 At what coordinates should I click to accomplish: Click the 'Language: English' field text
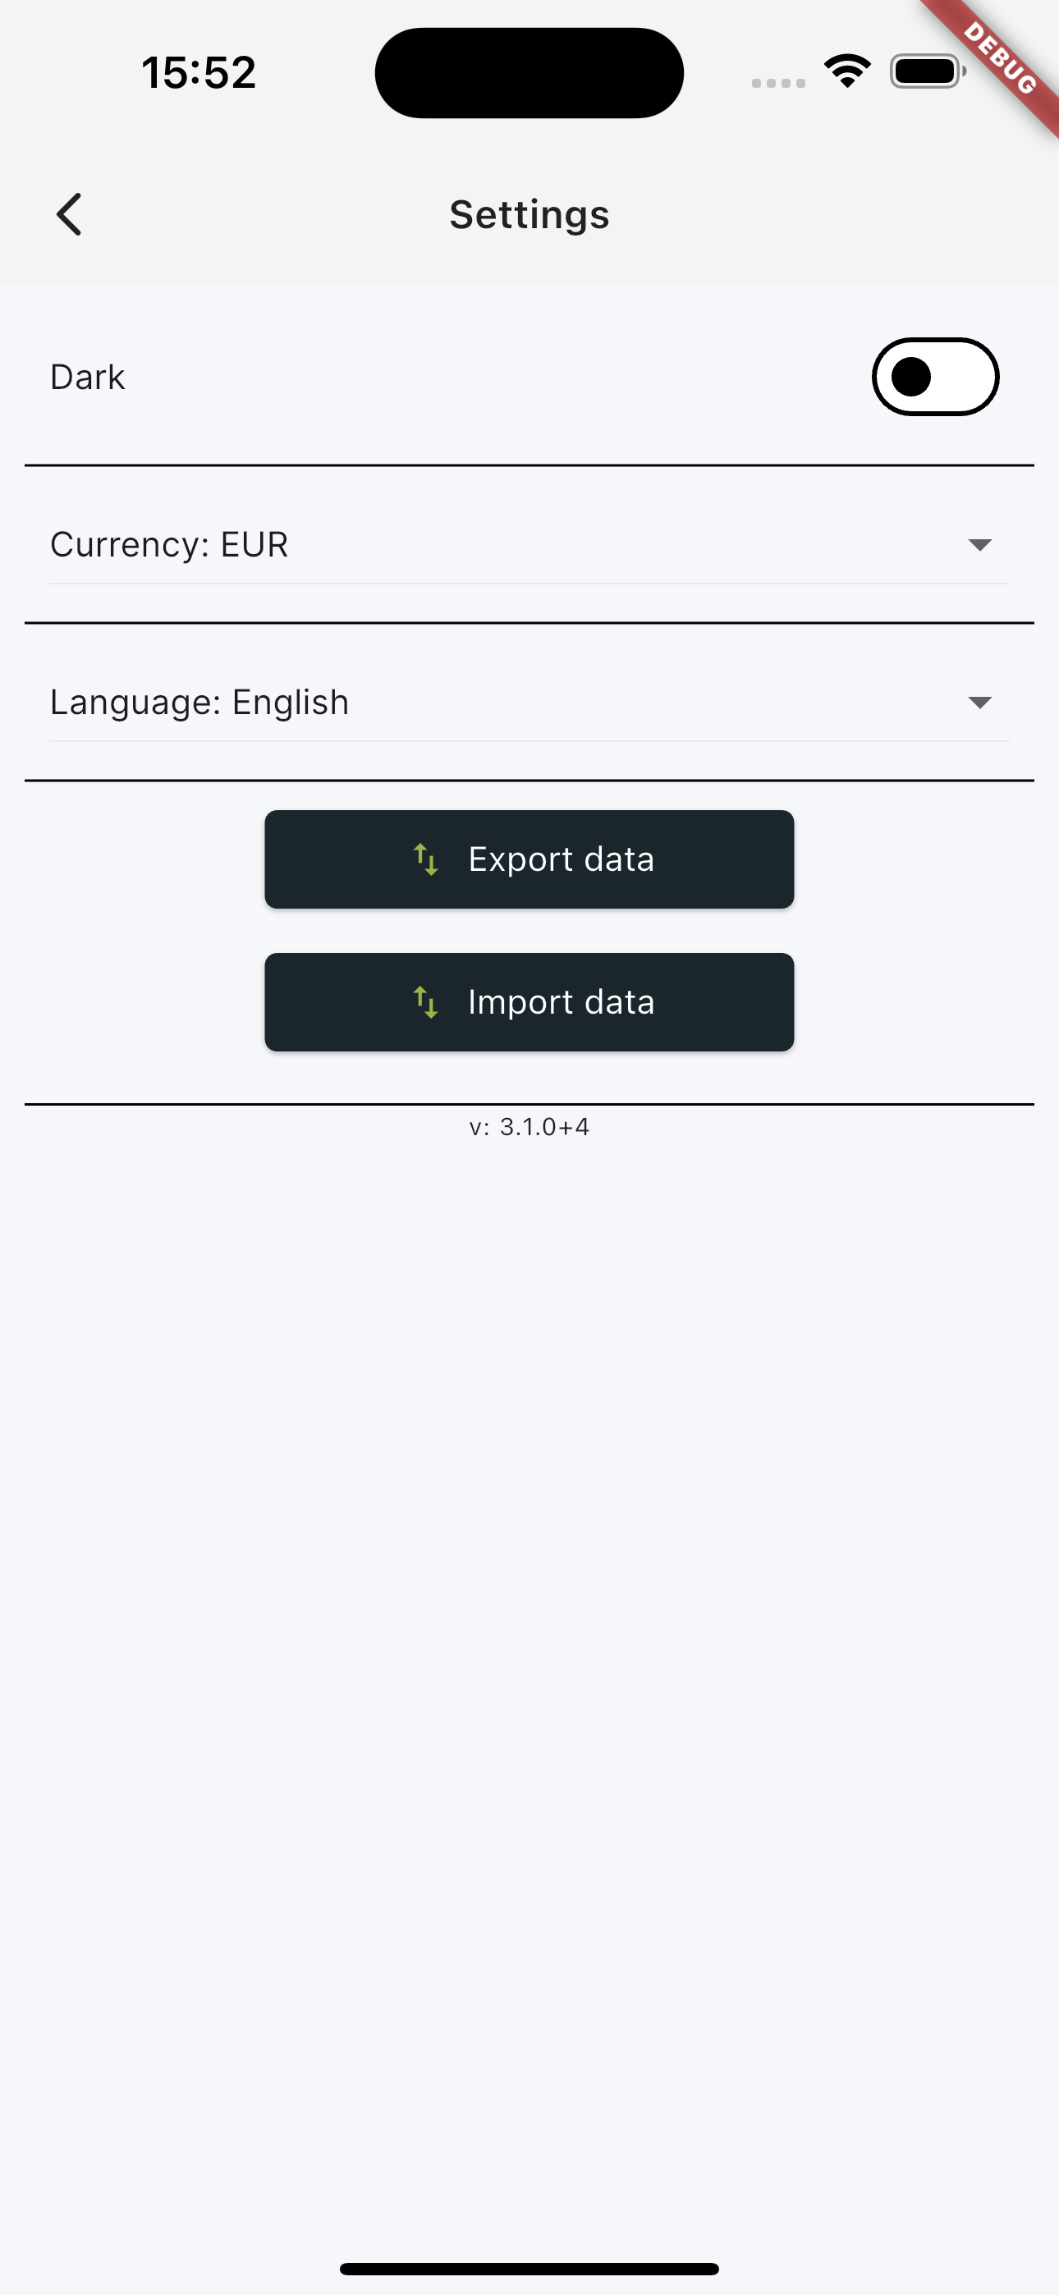tap(199, 703)
